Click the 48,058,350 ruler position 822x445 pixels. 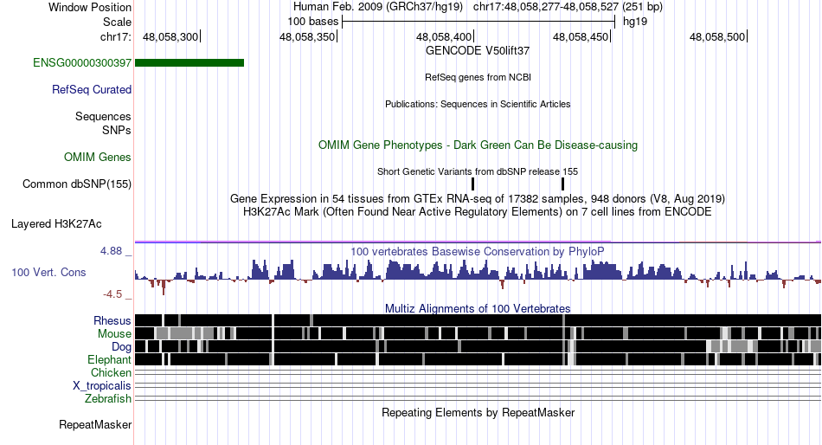click(308, 36)
